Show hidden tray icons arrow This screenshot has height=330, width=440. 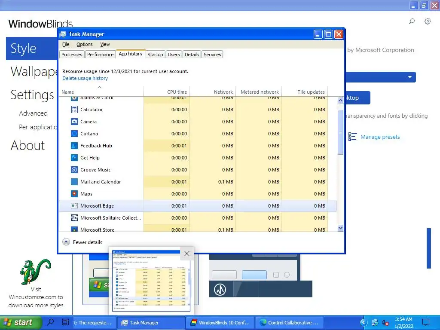[364, 323]
